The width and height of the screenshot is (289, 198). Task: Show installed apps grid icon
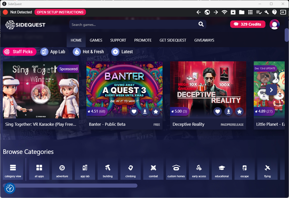(250, 12)
